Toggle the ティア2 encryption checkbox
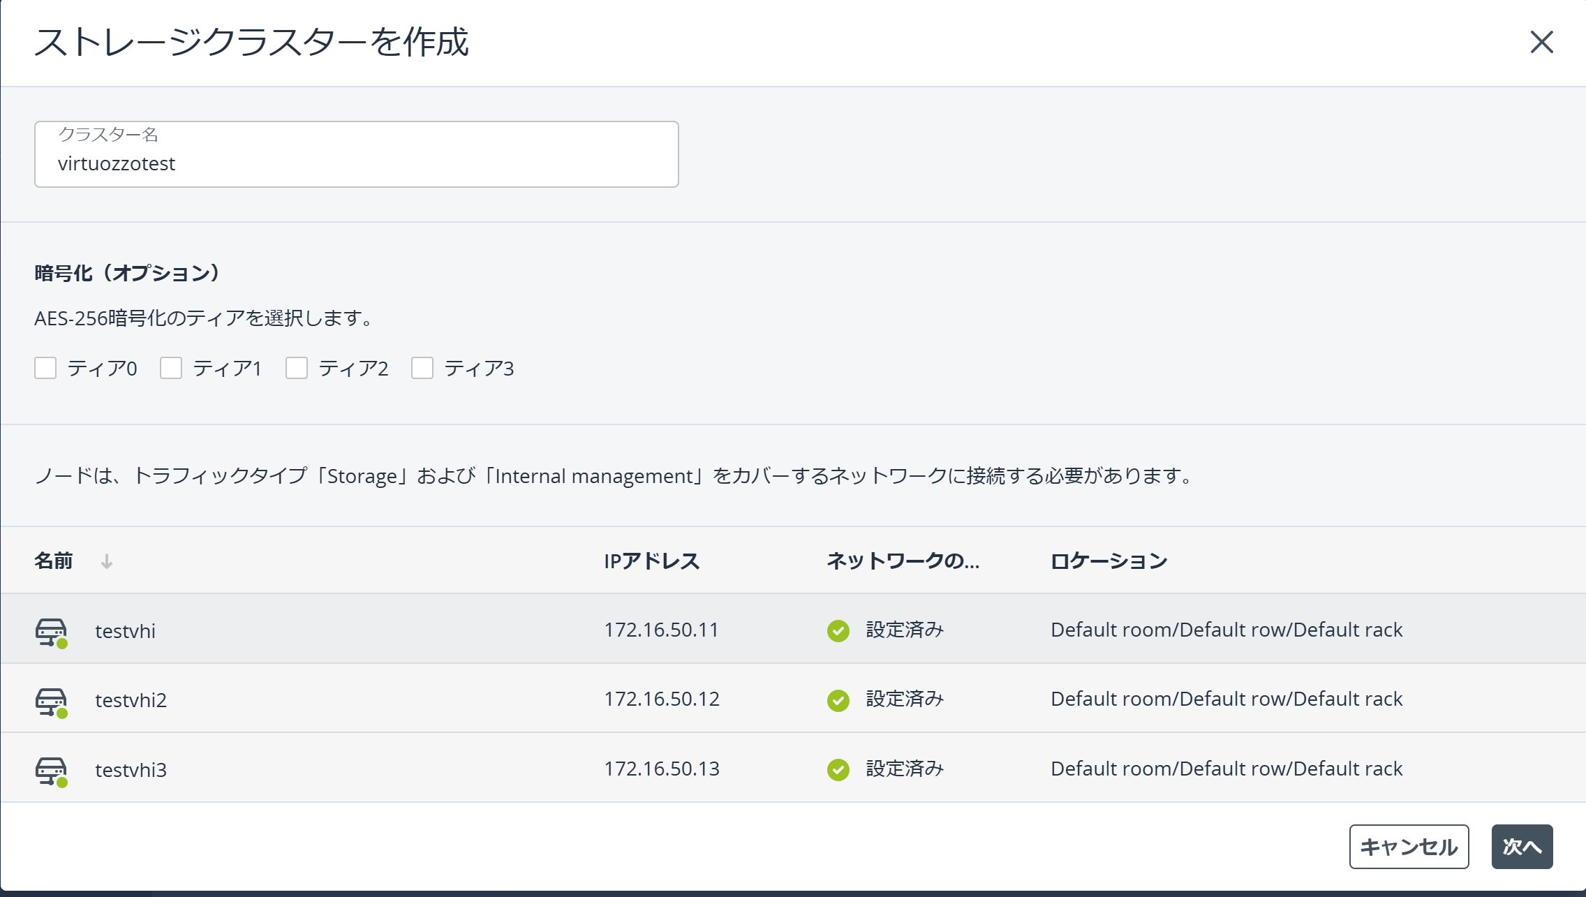 pyautogui.click(x=297, y=368)
